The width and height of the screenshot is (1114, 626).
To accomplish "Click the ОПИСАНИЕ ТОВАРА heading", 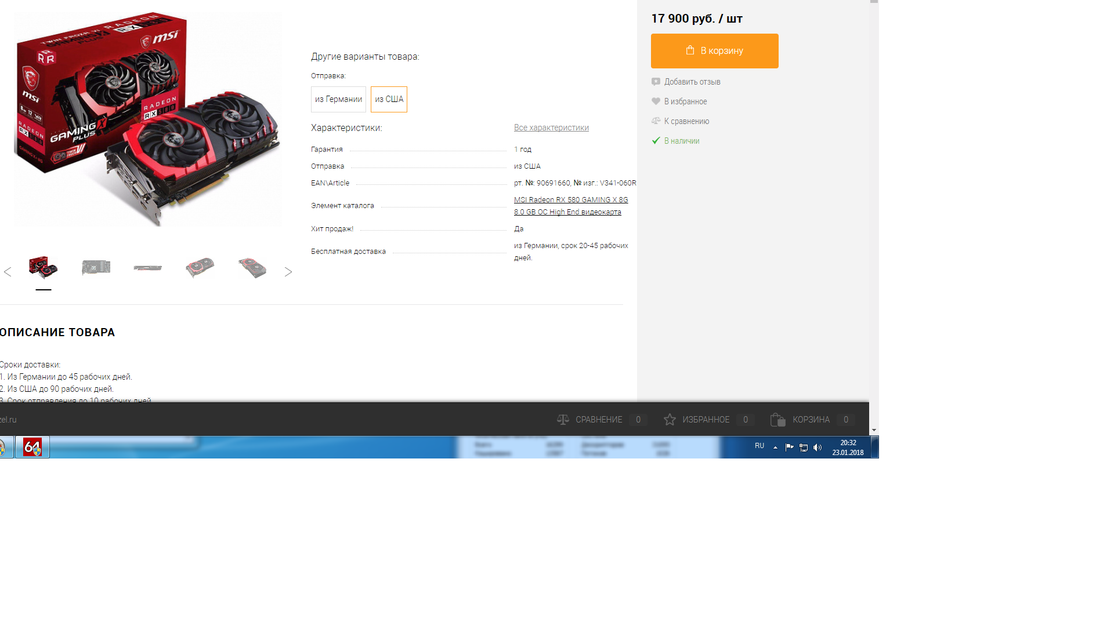I will [57, 333].
